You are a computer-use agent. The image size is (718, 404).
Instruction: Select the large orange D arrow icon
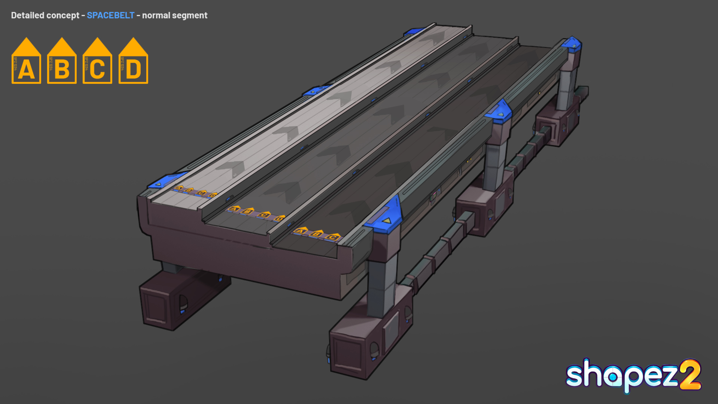[133, 61]
